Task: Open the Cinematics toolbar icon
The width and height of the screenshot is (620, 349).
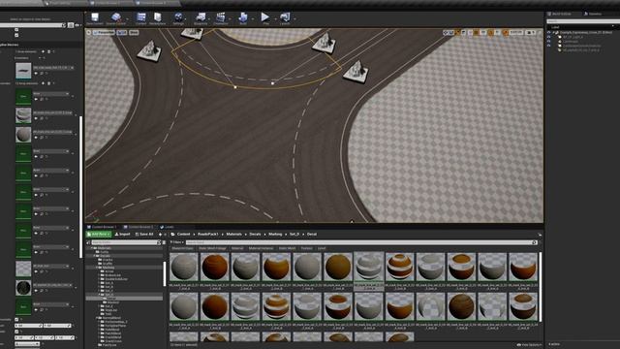Action: [221, 18]
